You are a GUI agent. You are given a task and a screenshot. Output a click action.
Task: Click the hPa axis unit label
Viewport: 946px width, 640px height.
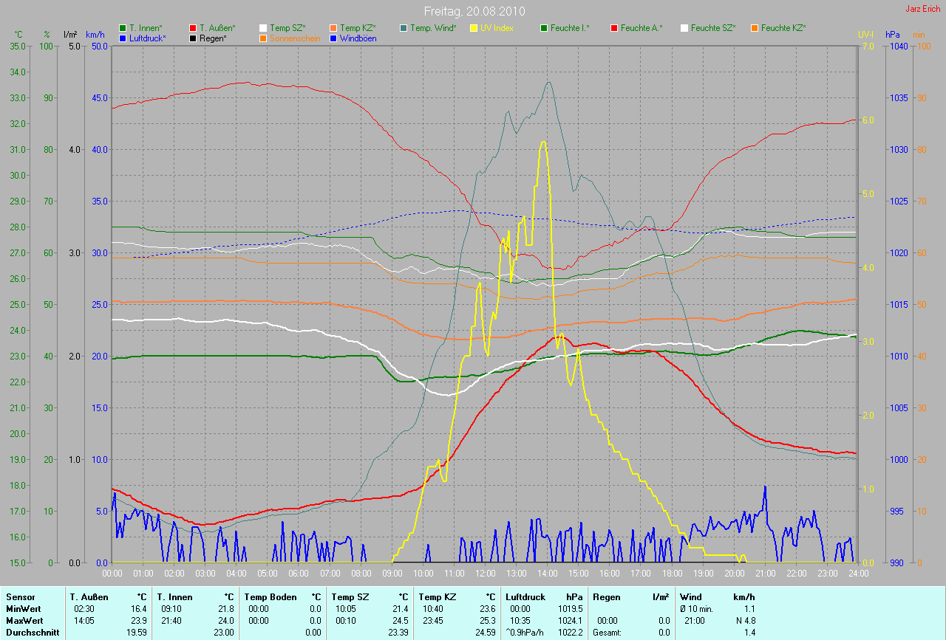tap(893, 35)
